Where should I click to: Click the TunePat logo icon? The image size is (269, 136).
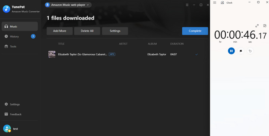tap(6, 9)
